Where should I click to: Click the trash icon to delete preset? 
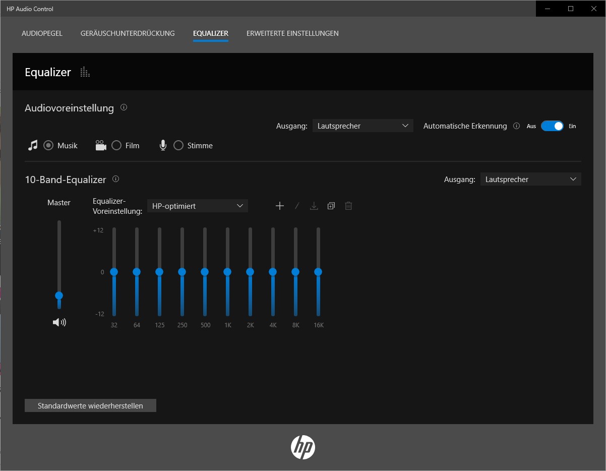(348, 206)
